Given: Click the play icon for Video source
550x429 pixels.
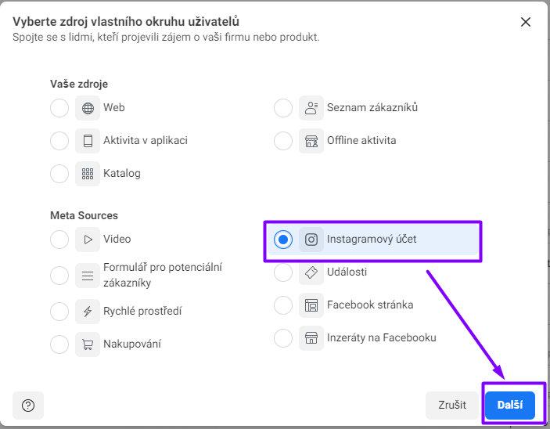Looking at the screenshot, I should [88, 240].
